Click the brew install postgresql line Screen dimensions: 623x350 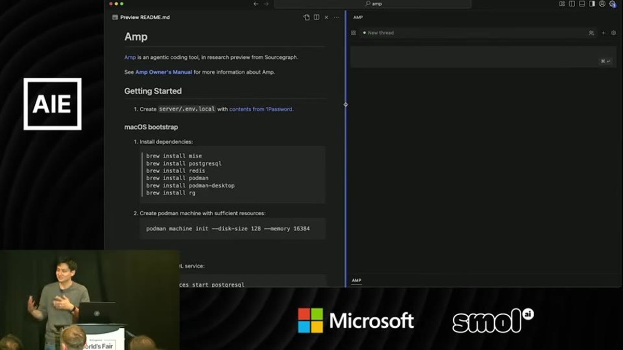pyautogui.click(x=184, y=163)
